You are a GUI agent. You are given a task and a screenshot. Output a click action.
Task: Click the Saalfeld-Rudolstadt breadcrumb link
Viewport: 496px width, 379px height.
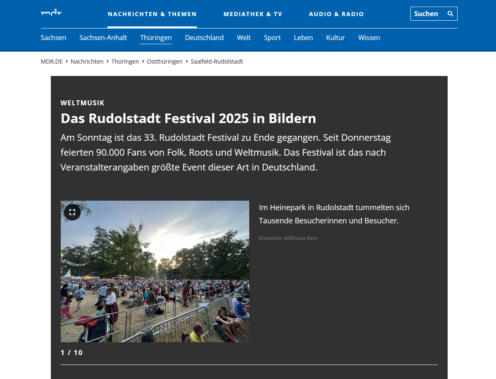(x=217, y=62)
